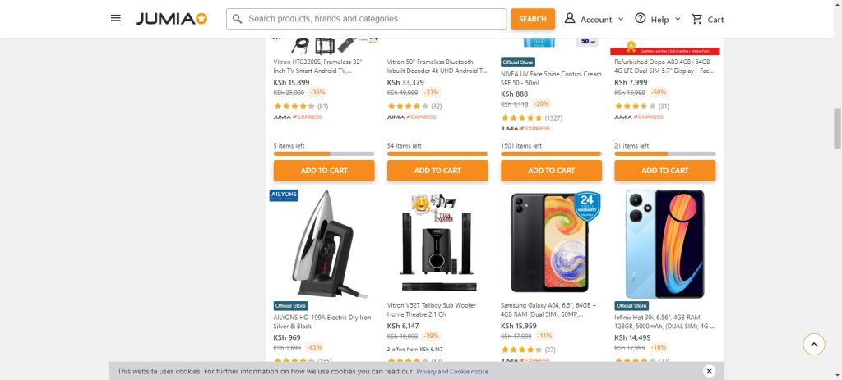Image resolution: width=842 pixels, height=380 pixels.
Task: Click the search magnifier icon
Action: [238, 19]
